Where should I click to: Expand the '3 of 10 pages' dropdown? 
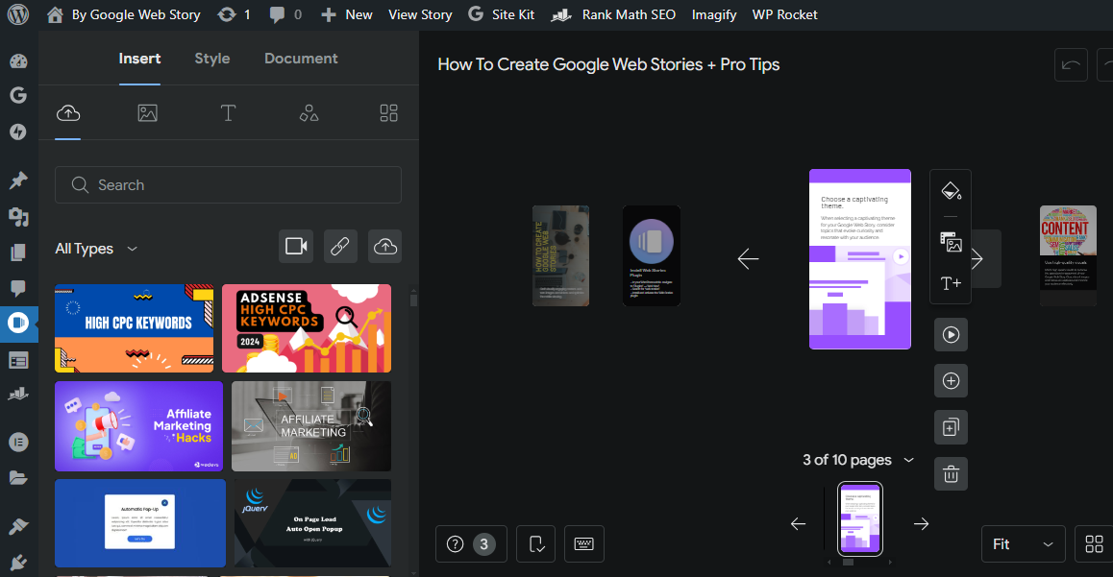(858, 460)
